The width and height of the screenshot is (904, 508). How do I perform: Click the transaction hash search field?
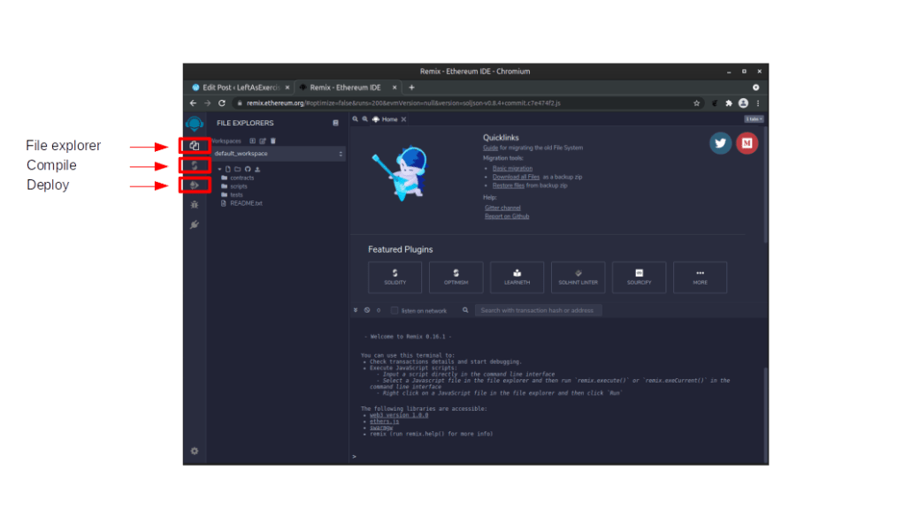pos(538,311)
